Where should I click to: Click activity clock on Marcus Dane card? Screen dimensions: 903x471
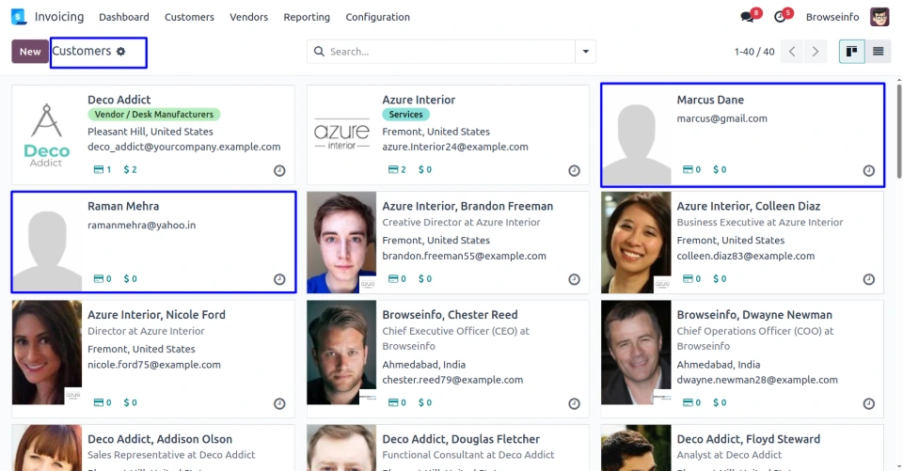coord(868,171)
